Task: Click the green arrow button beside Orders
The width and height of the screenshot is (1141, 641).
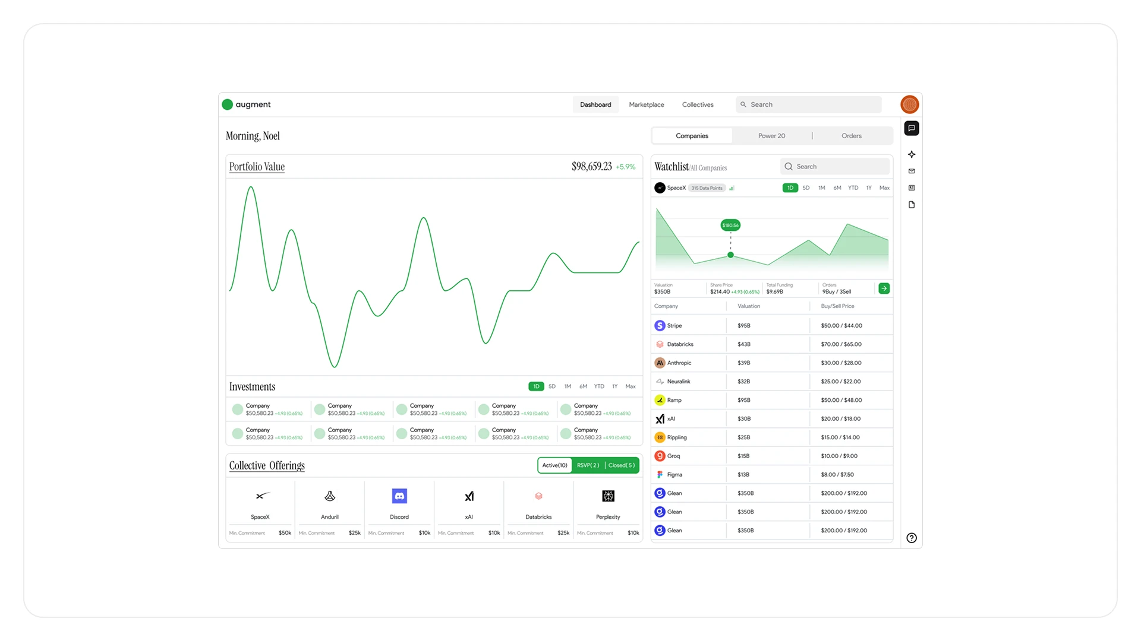Action: click(x=884, y=288)
